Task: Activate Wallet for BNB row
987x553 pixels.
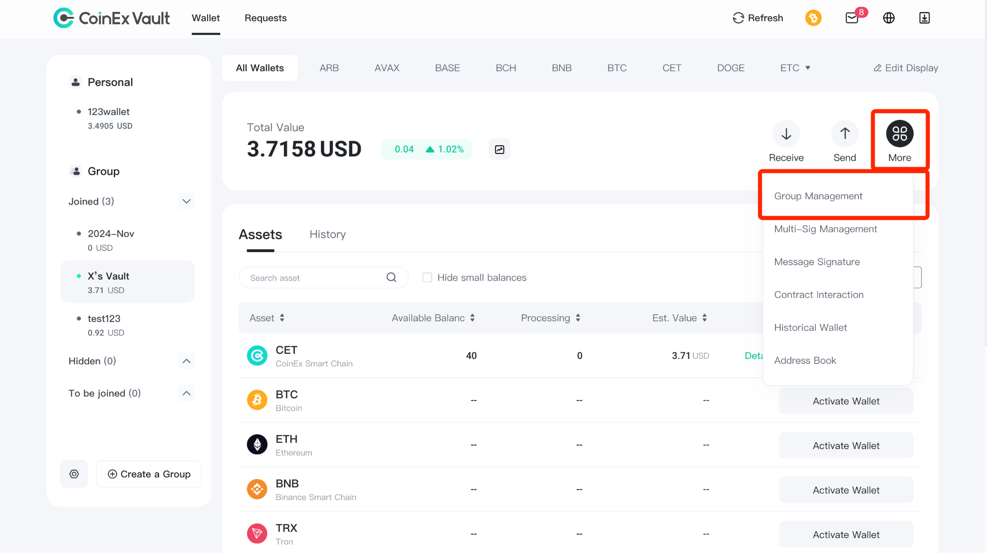Action: click(846, 490)
